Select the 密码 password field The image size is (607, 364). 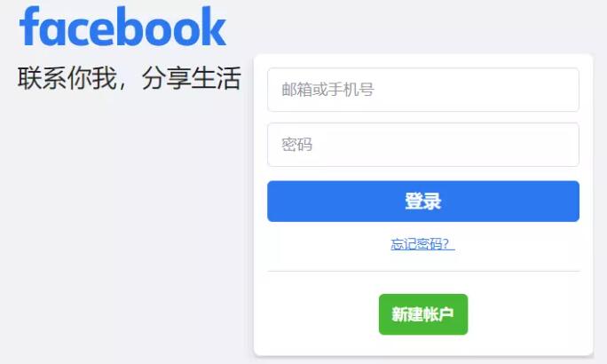(423, 145)
